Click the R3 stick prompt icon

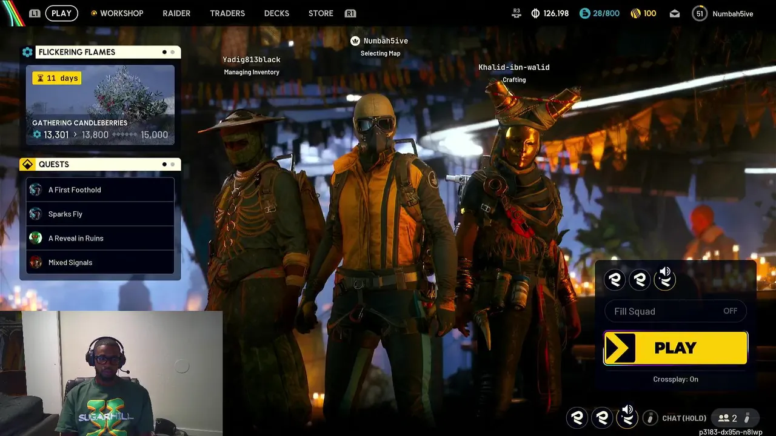pos(517,13)
